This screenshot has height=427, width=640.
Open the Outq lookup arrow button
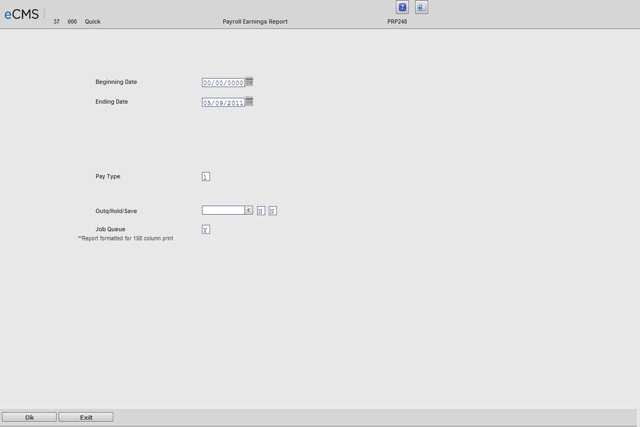coord(249,210)
